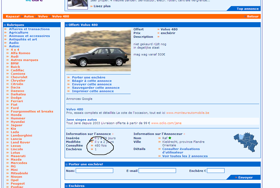Visit www.oclio.com/jane link
The width and height of the screenshot is (280, 188).
coord(166,123)
